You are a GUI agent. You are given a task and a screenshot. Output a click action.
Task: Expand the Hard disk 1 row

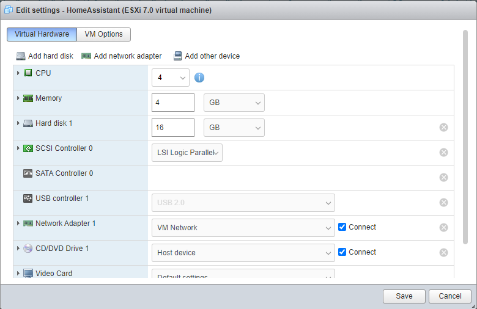pos(18,123)
